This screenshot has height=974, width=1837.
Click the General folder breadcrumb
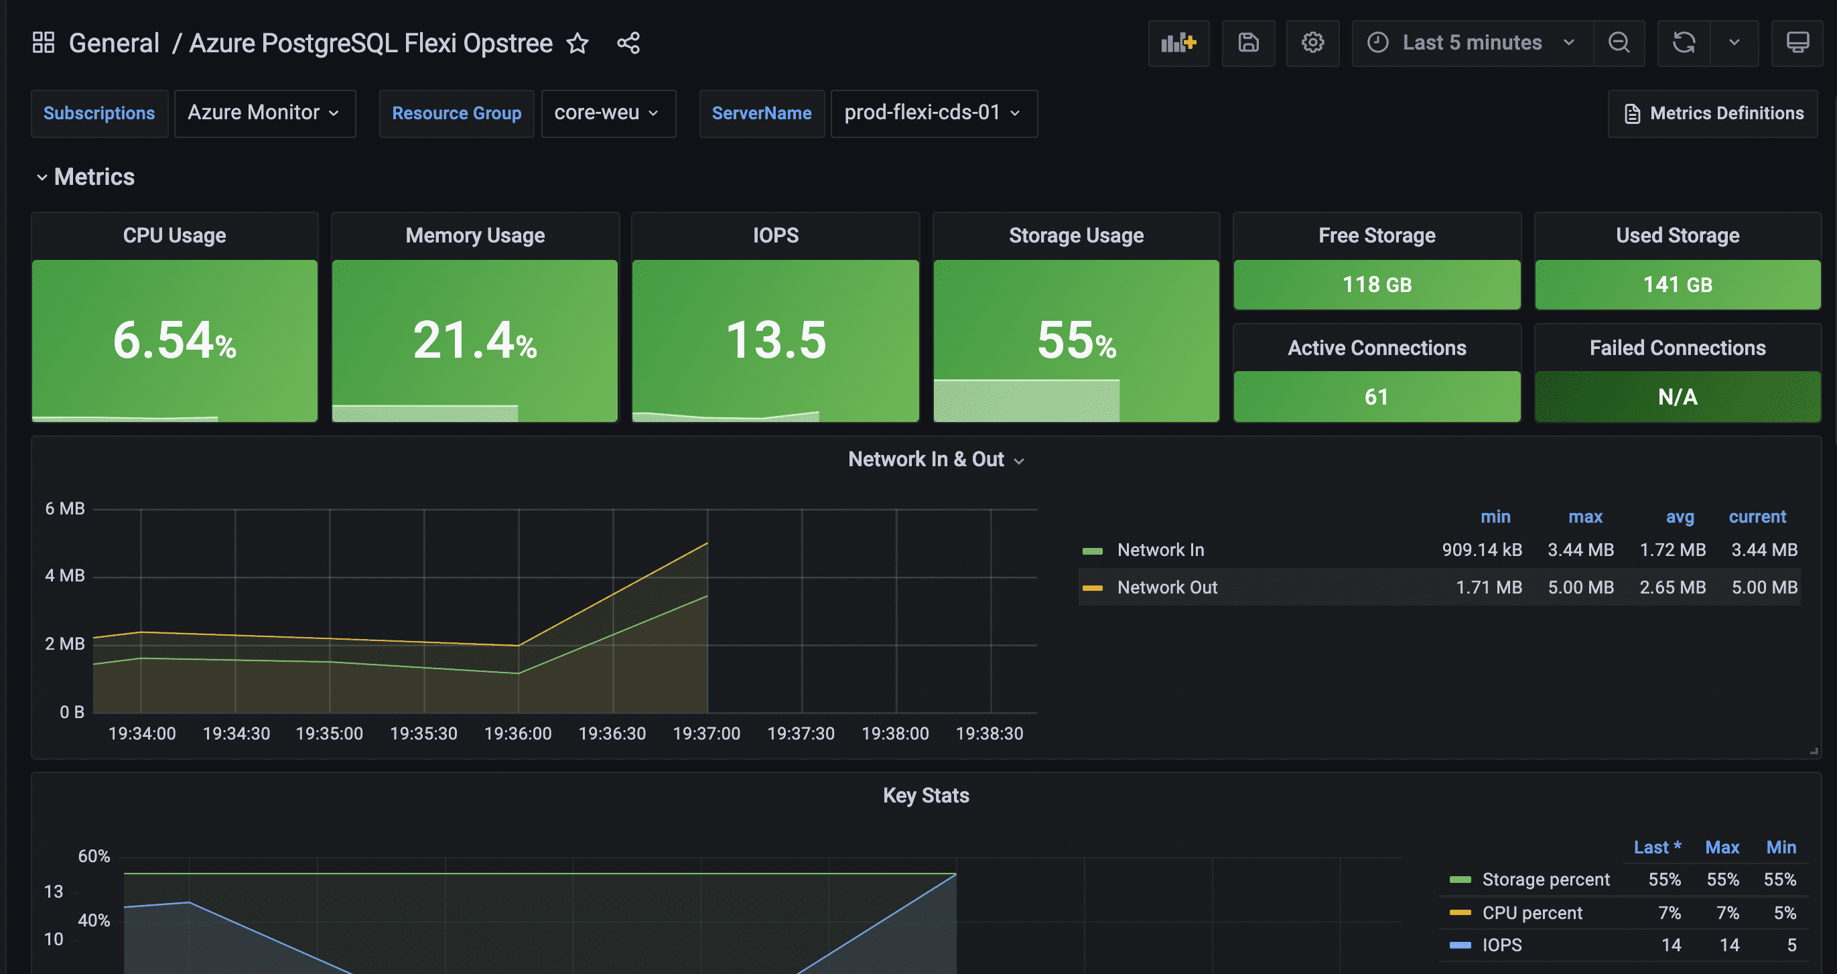114,44
